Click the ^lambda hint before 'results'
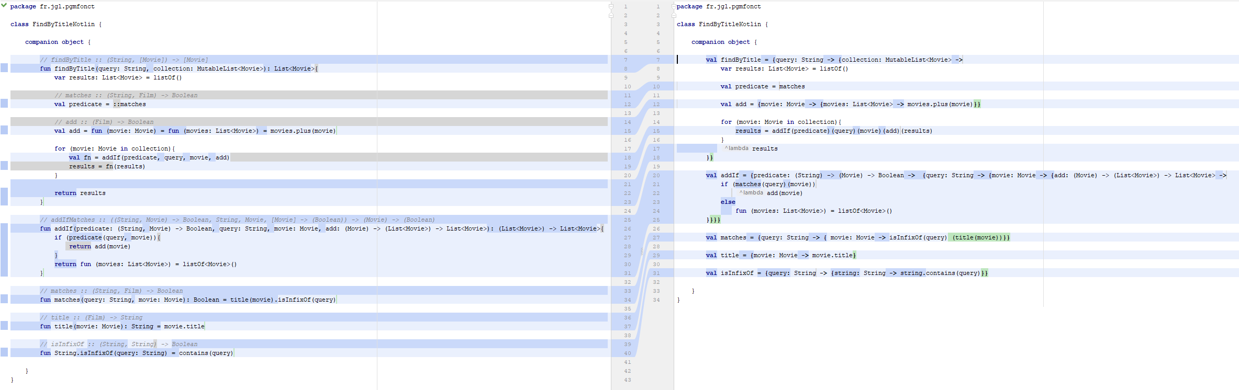 pos(737,148)
